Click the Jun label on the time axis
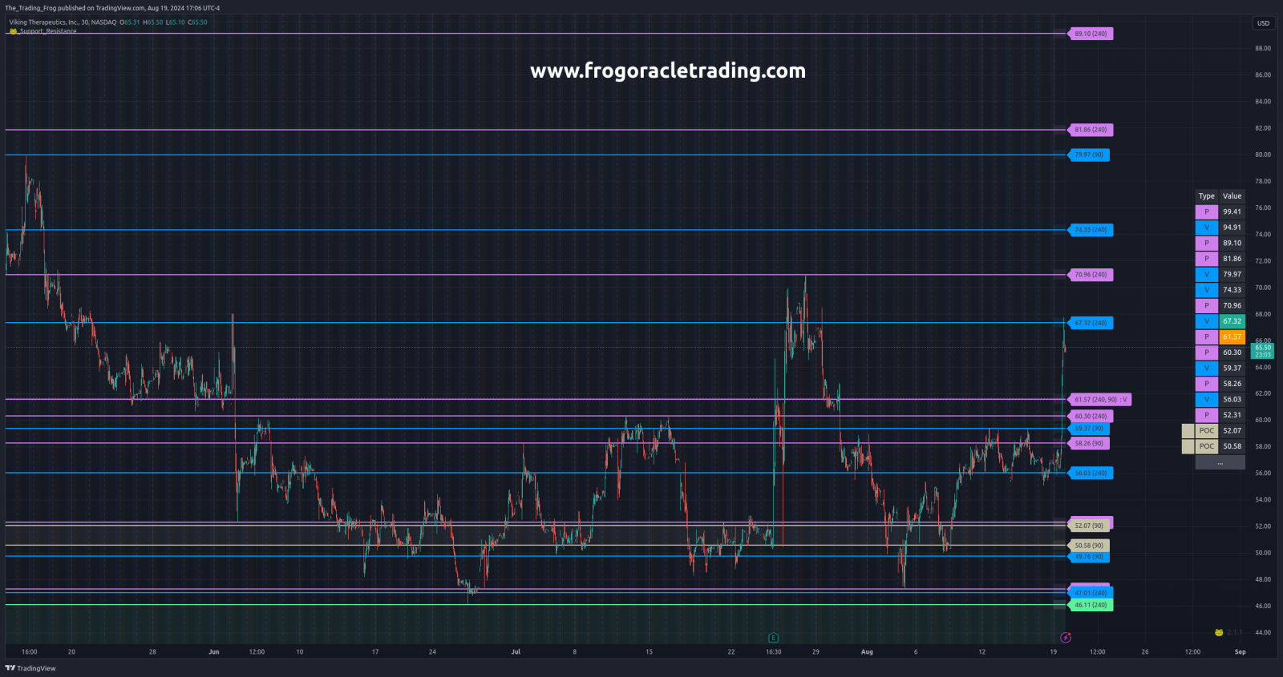The width and height of the screenshot is (1283, 677). tap(214, 652)
